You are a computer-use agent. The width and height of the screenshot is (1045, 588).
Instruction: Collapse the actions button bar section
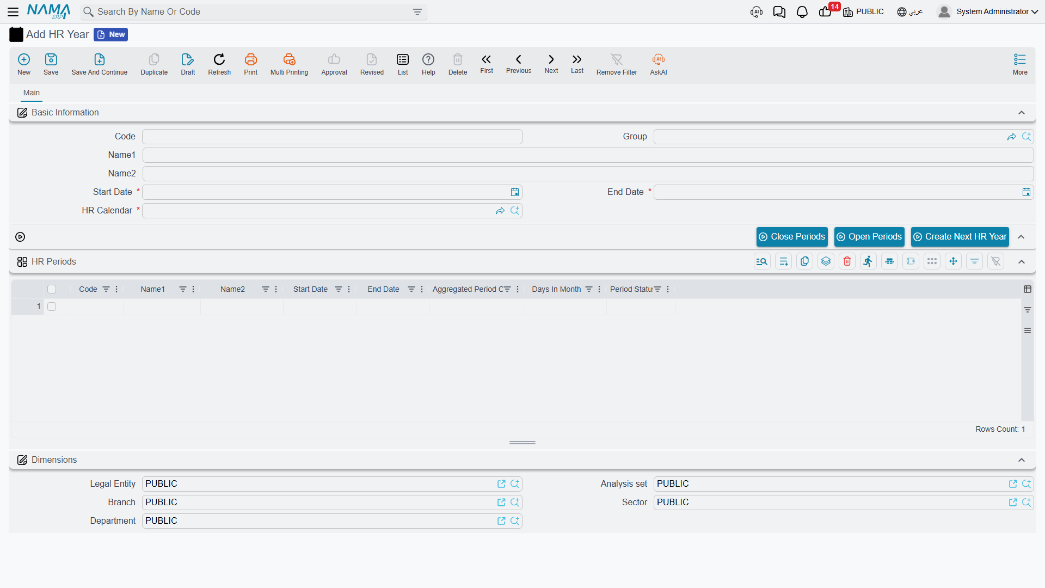pyautogui.click(x=1022, y=237)
